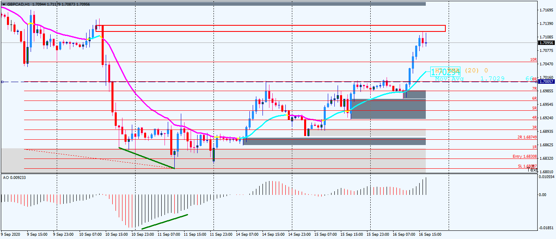Click the 7R level label

tap(534, 89)
